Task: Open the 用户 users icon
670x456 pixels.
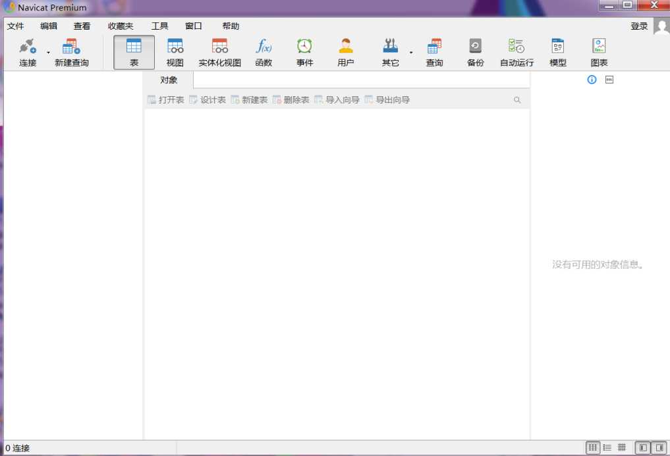Action: 346,52
